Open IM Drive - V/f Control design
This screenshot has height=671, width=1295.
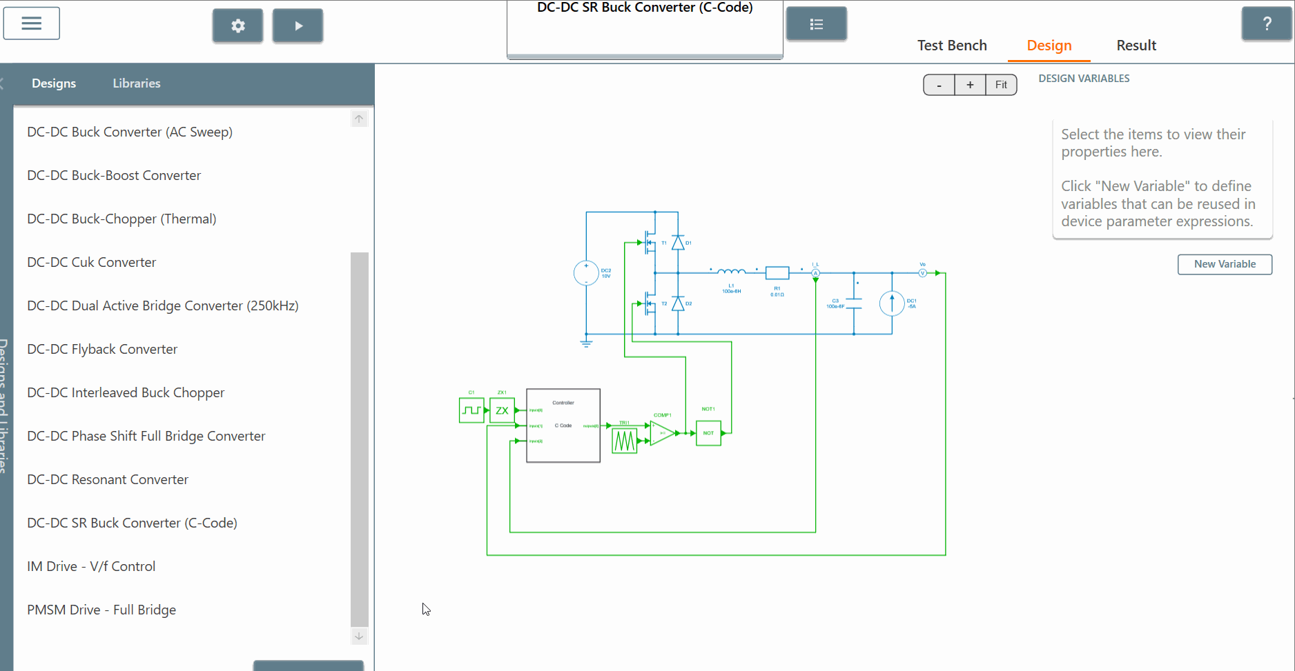tap(91, 566)
